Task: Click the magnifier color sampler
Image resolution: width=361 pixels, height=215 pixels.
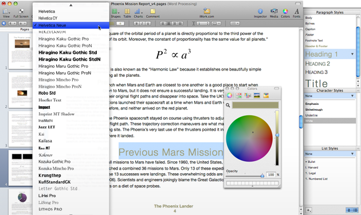Action: [x=228, y=105]
